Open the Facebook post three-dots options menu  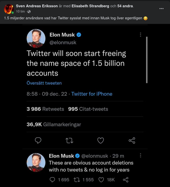tap(161, 8)
